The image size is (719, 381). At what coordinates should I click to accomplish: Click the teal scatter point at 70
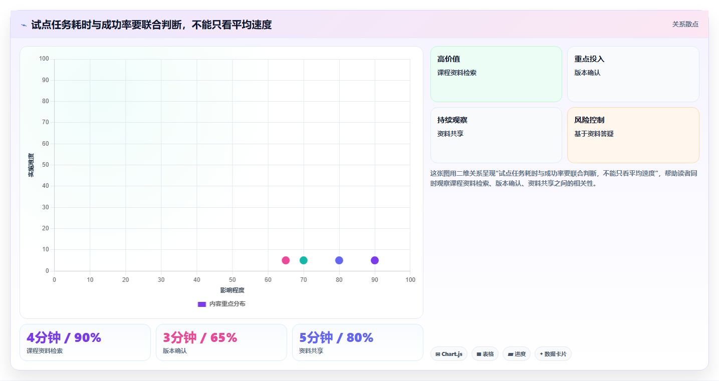pyautogui.click(x=304, y=260)
